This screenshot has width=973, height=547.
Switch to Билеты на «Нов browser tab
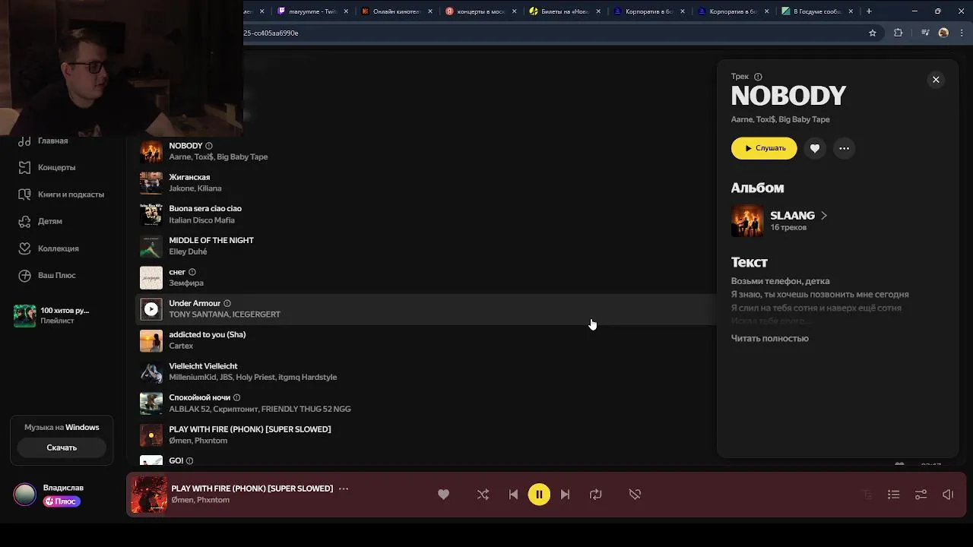point(563,11)
